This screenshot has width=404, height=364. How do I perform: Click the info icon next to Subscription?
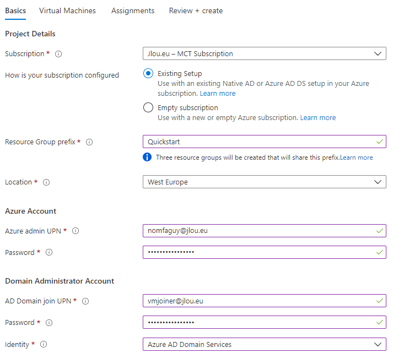click(58, 54)
